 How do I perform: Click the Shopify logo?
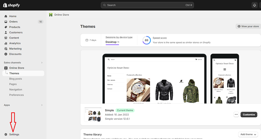(11, 5)
